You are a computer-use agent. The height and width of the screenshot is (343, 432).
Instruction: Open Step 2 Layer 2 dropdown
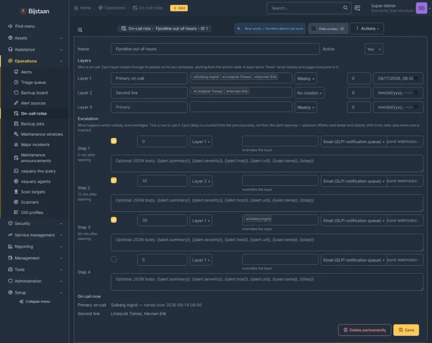[x=201, y=181]
